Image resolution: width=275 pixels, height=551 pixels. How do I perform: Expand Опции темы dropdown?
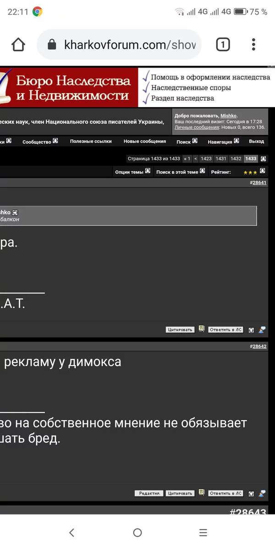[132, 172]
